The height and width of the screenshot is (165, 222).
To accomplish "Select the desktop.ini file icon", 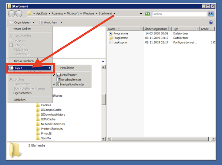I will [111, 42].
